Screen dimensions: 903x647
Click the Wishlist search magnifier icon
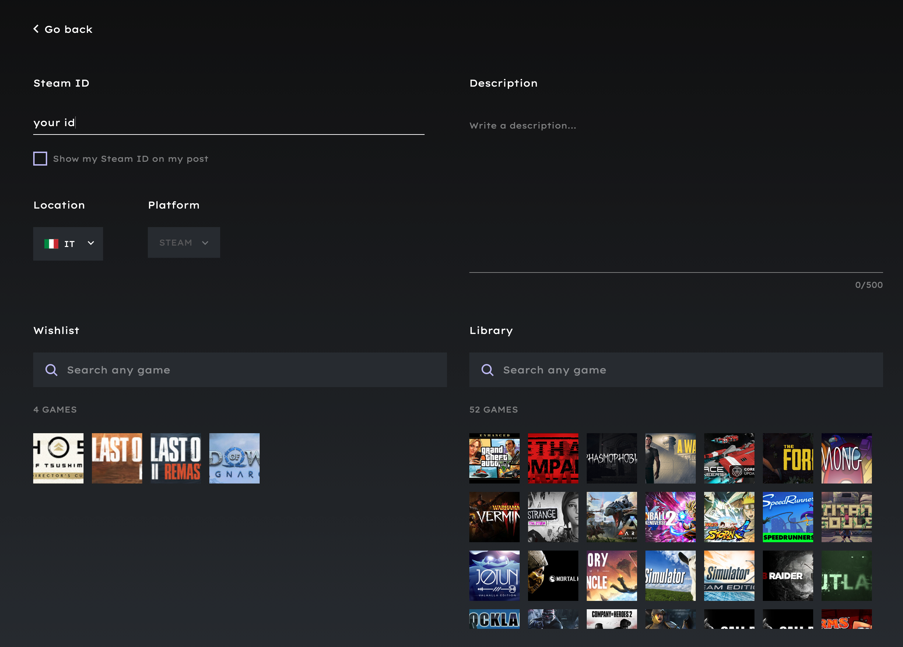[x=51, y=370]
